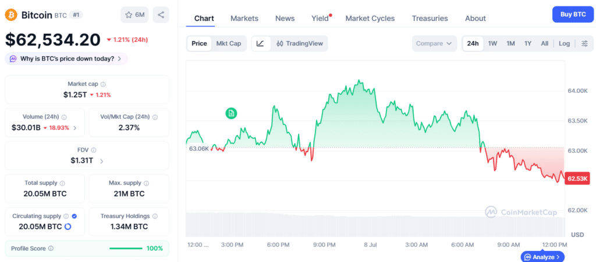Click the info icon next to Profile Score
This screenshot has height=262, width=596.
click(x=51, y=249)
